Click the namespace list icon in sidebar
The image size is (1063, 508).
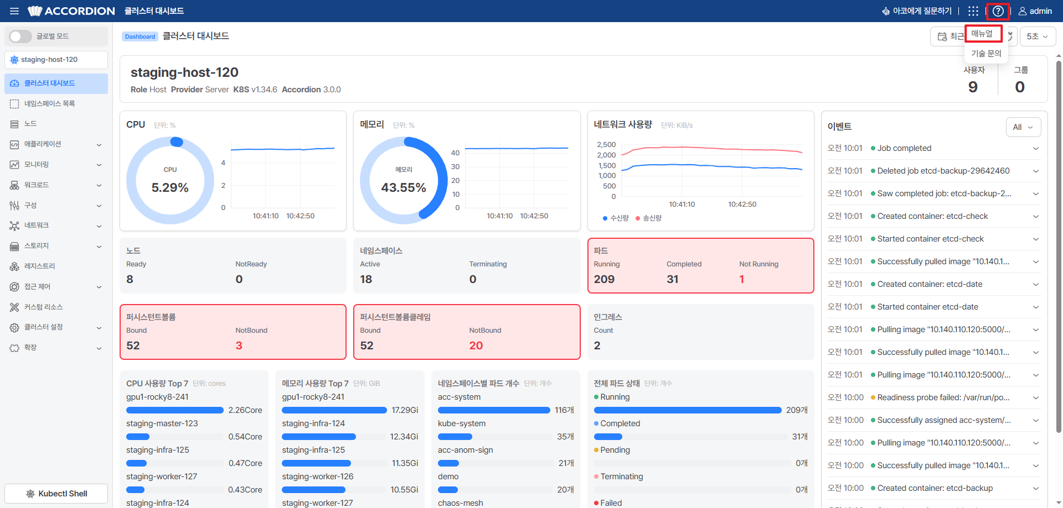tap(14, 103)
